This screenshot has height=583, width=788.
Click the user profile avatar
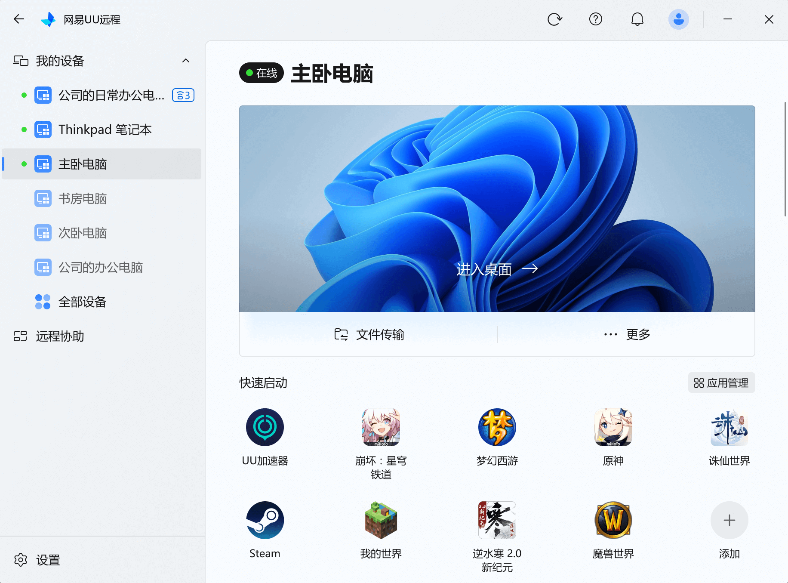[x=678, y=19]
